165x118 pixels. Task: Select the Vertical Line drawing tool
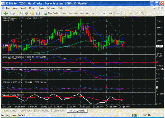[x=125, y=13]
